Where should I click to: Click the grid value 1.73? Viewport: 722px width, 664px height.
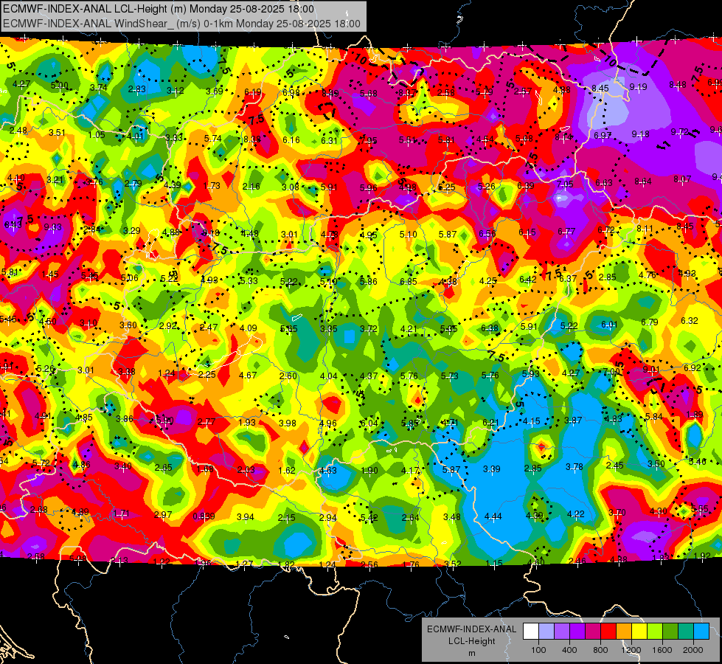point(212,186)
